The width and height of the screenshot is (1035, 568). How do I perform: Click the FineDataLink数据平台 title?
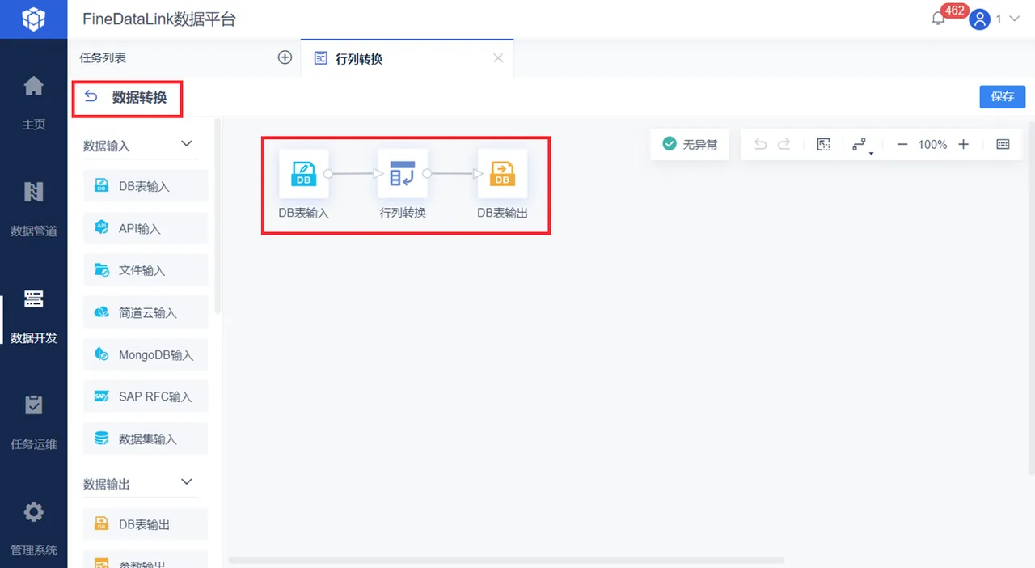pos(159,19)
